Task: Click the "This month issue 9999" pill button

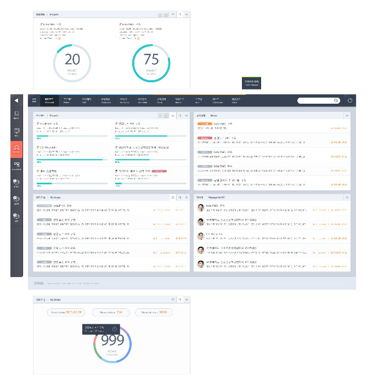Action: click(x=154, y=313)
